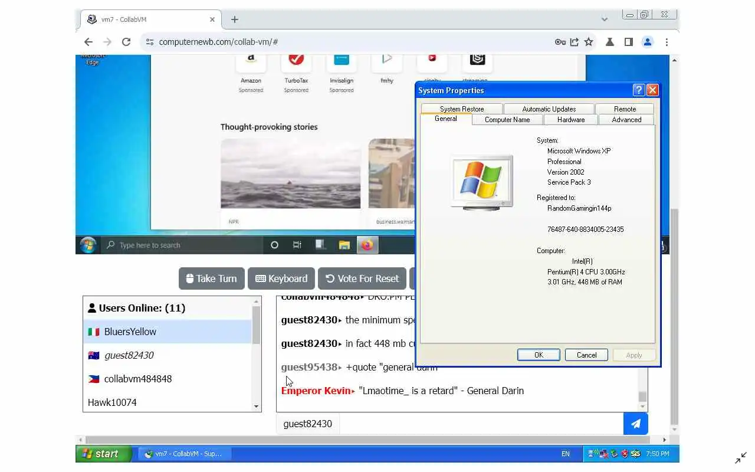The image size is (755, 472).
Task: Click the share page icon
Action: [x=575, y=42]
